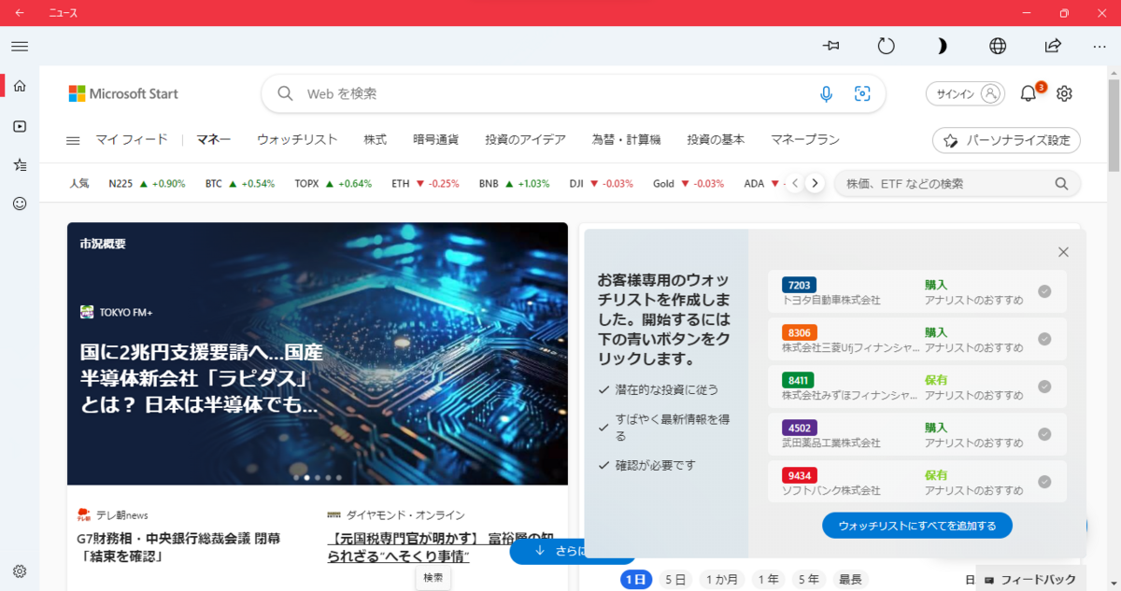Open the hamburger menu in app toolbar
Viewport: 1121px width, 591px height.
tap(20, 46)
